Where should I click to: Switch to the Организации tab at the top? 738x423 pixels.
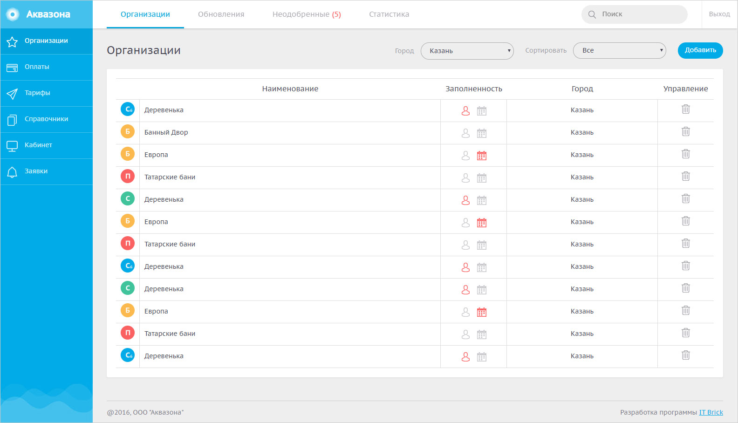pyautogui.click(x=145, y=14)
